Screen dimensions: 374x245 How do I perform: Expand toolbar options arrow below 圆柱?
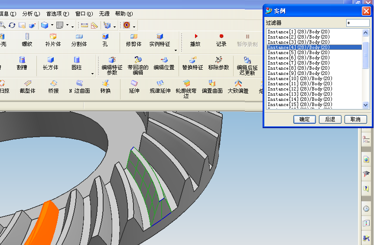tap(93, 74)
